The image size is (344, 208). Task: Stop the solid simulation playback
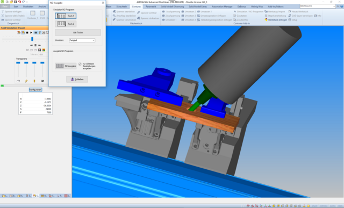click(x=27, y=32)
